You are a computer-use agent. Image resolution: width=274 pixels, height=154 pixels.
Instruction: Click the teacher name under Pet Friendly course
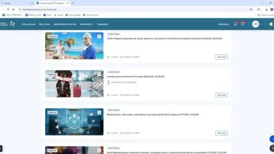tap(124, 82)
